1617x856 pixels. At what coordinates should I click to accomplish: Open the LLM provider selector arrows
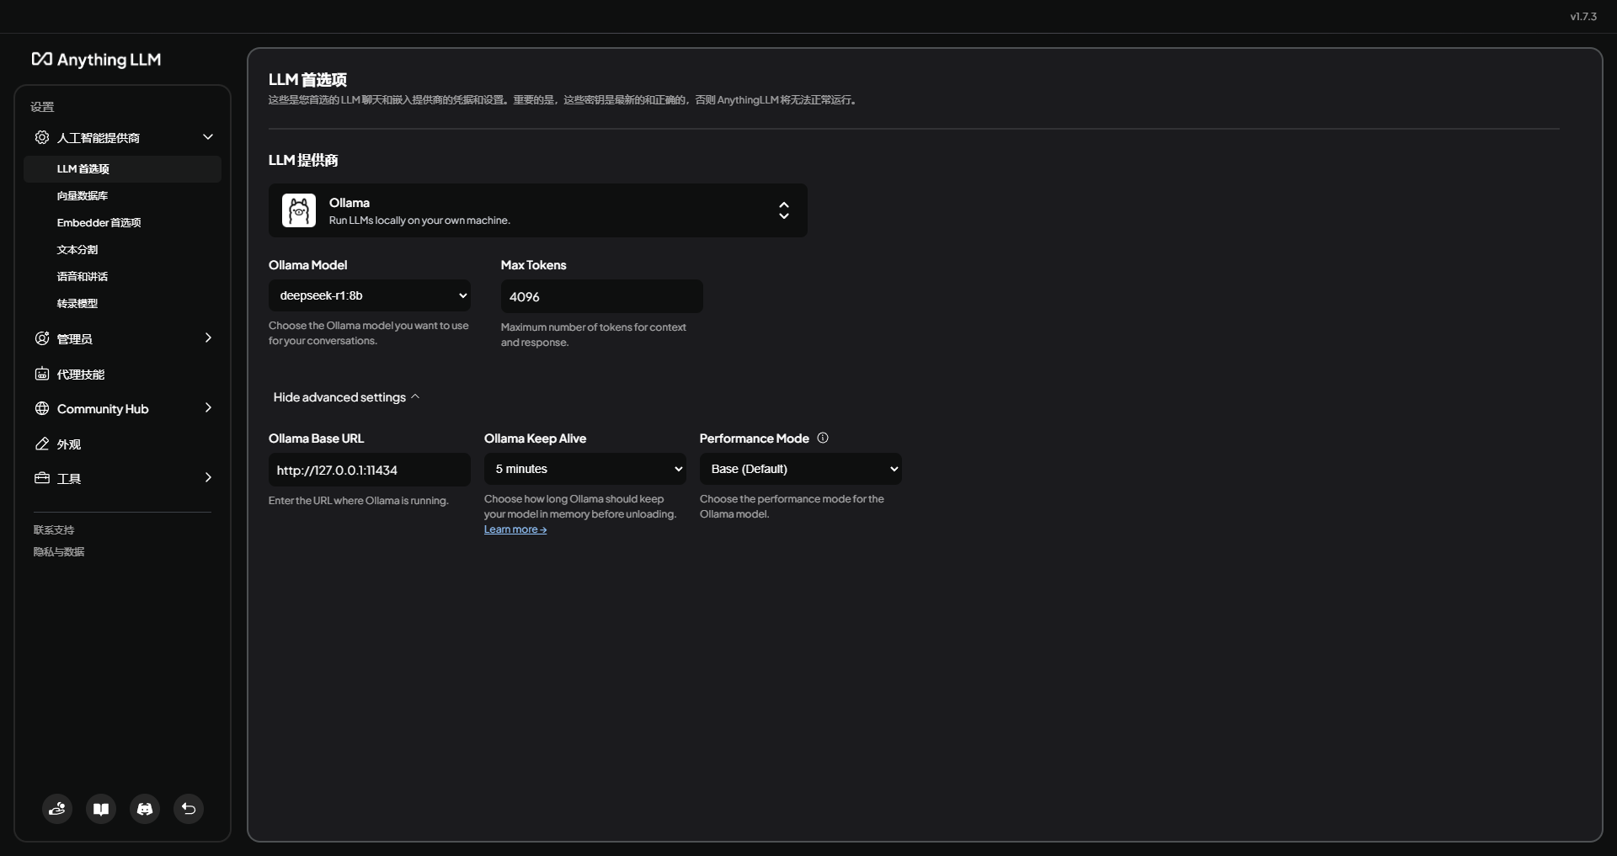(784, 210)
